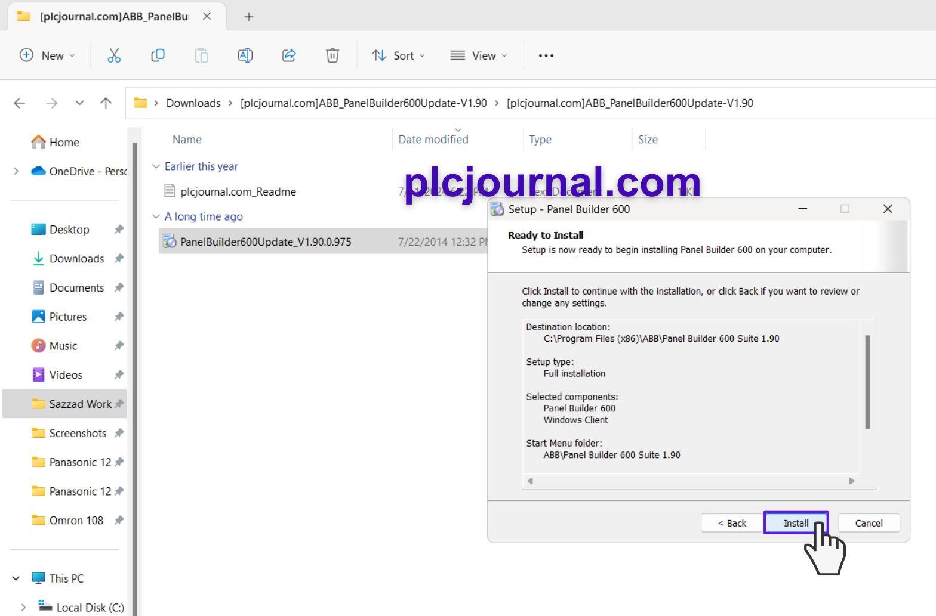Click the Delete trash icon
This screenshot has height=616, width=936.
coord(332,55)
